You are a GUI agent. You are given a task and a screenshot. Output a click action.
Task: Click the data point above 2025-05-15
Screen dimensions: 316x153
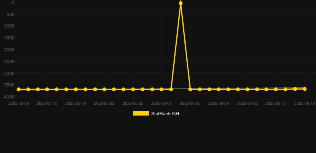point(47,89)
